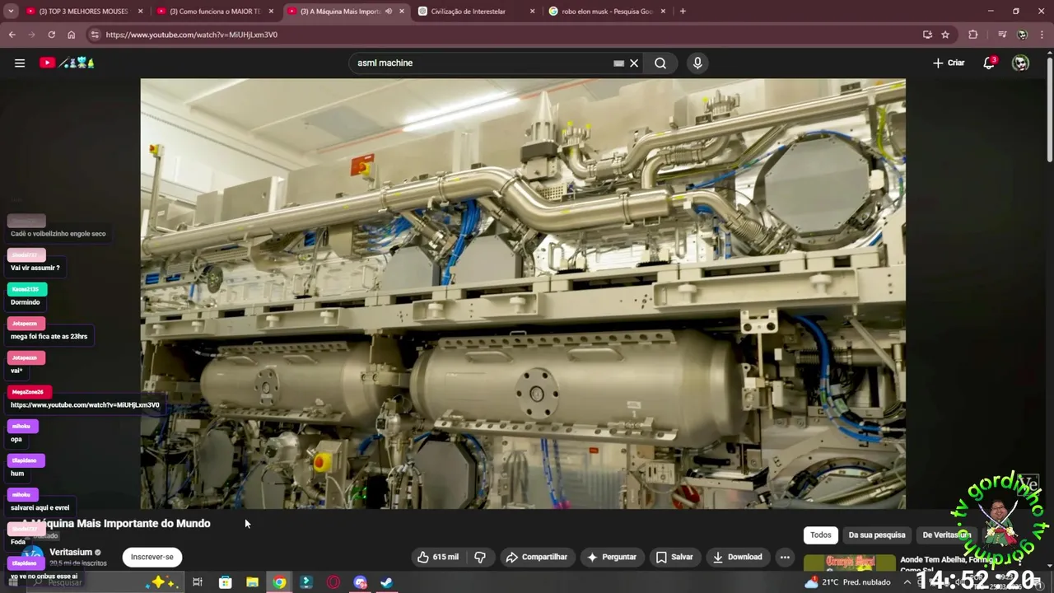Run the search with the magnifier button
The image size is (1054, 593).
point(660,63)
